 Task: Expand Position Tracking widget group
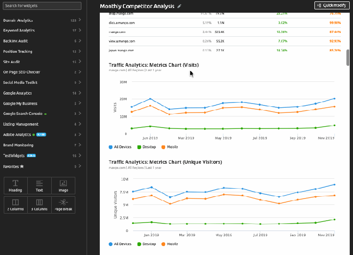[42, 51]
